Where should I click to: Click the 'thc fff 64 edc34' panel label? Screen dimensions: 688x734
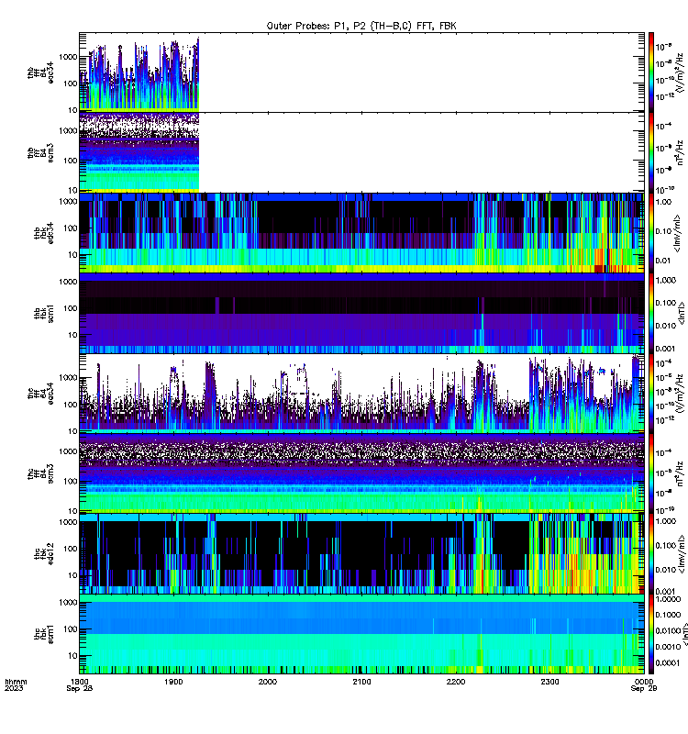pos(40,394)
